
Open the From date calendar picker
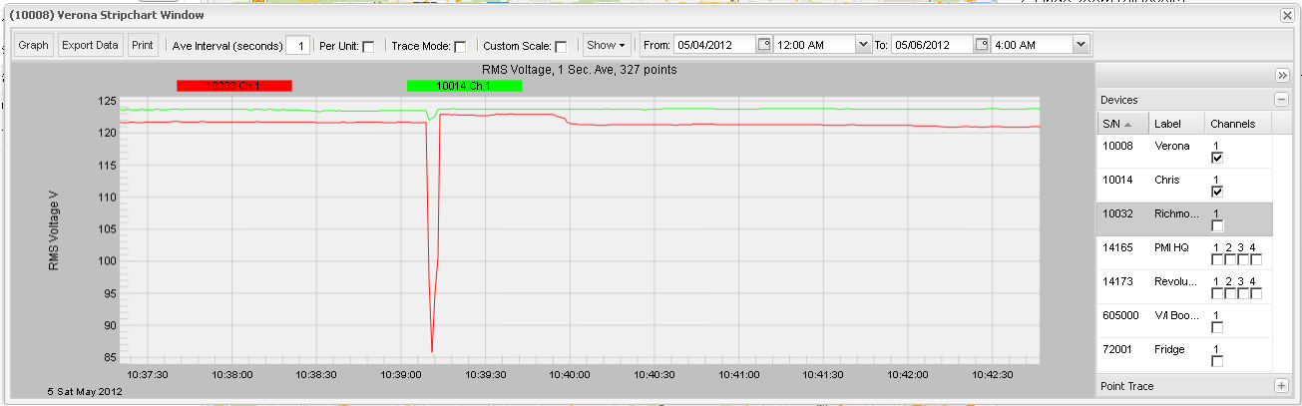[x=764, y=45]
